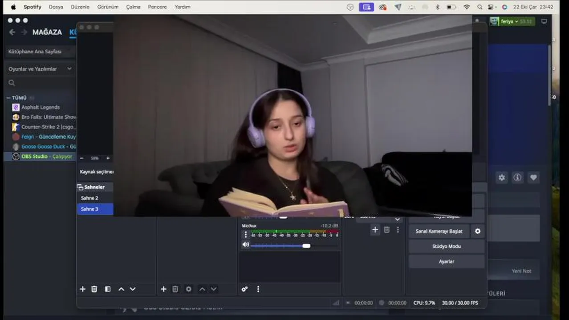
Task: Move scene up with the up arrow
Action: 121,289
